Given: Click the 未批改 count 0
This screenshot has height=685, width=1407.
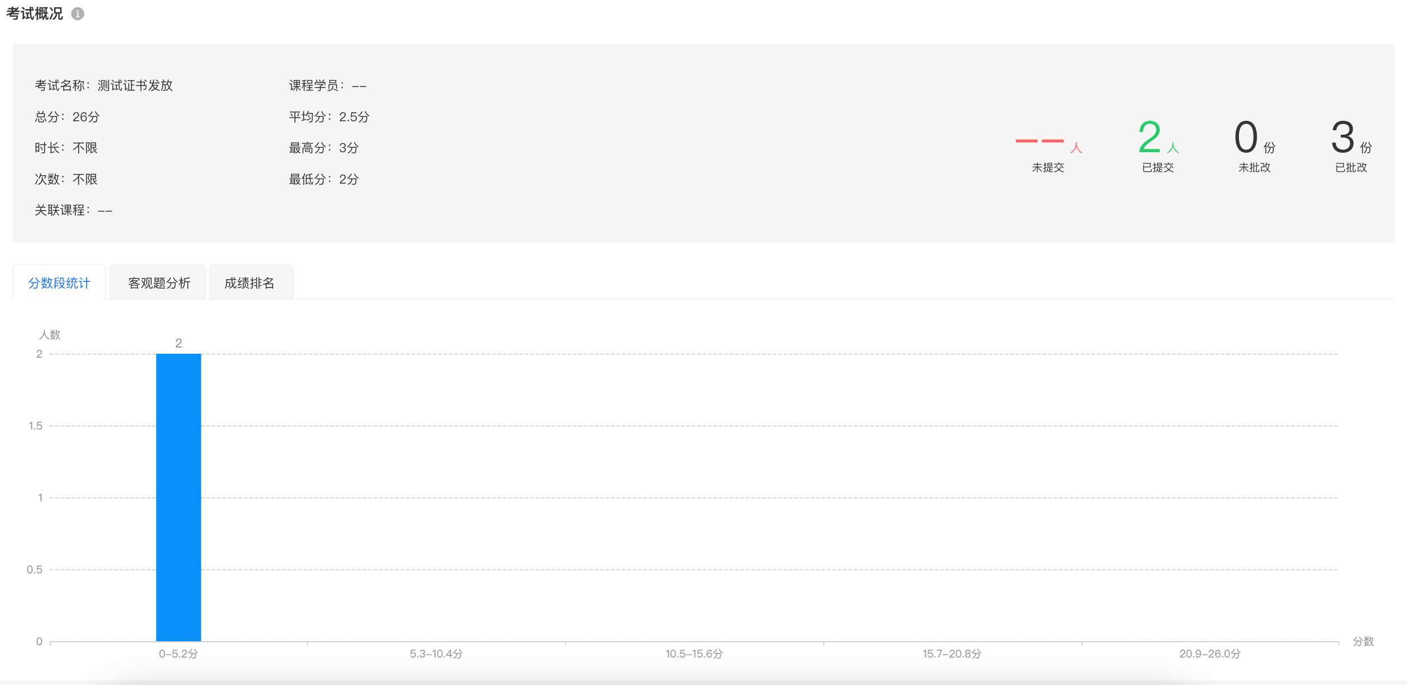Looking at the screenshot, I should pos(1246,138).
